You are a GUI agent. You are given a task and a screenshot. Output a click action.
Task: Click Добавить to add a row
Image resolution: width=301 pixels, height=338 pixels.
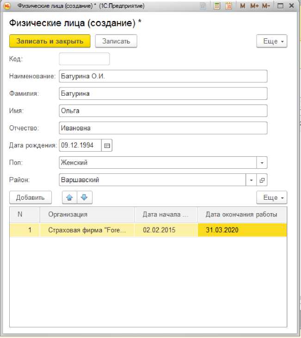(31, 197)
